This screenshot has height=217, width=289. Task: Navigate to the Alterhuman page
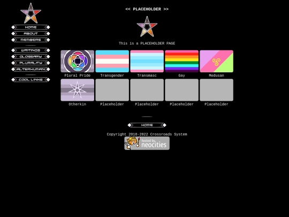click(x=31, y=69)
